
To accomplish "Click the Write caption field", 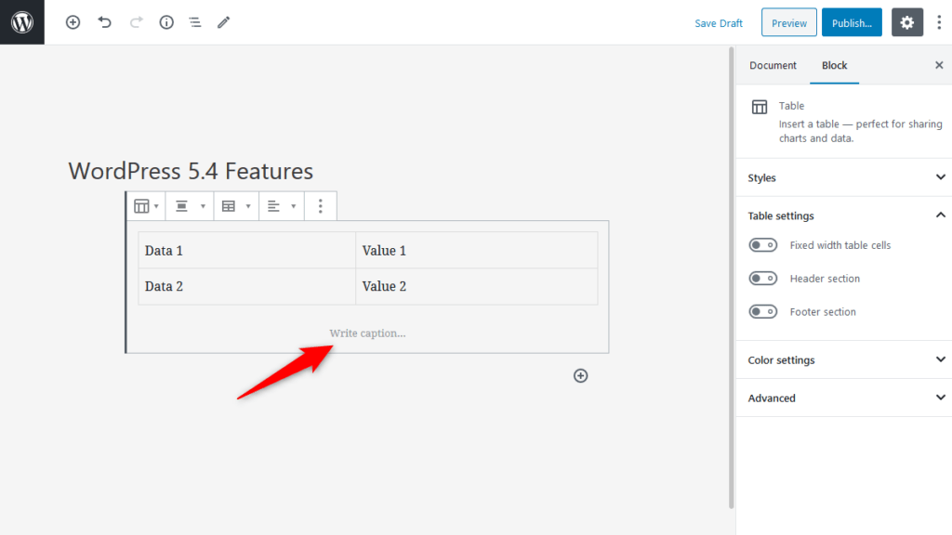I will (x=367, y=333).
